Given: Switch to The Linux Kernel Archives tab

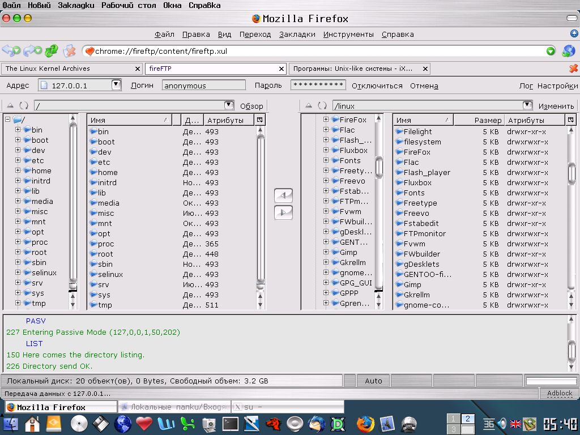Looking at the screenshot, I should (72, 69).
